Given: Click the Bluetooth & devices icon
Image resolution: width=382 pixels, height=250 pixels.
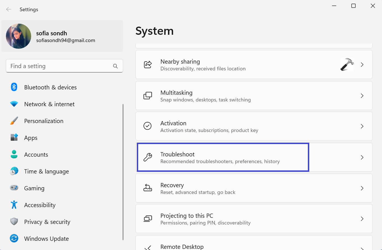Looking at the screenshot, I should [14, 87].
